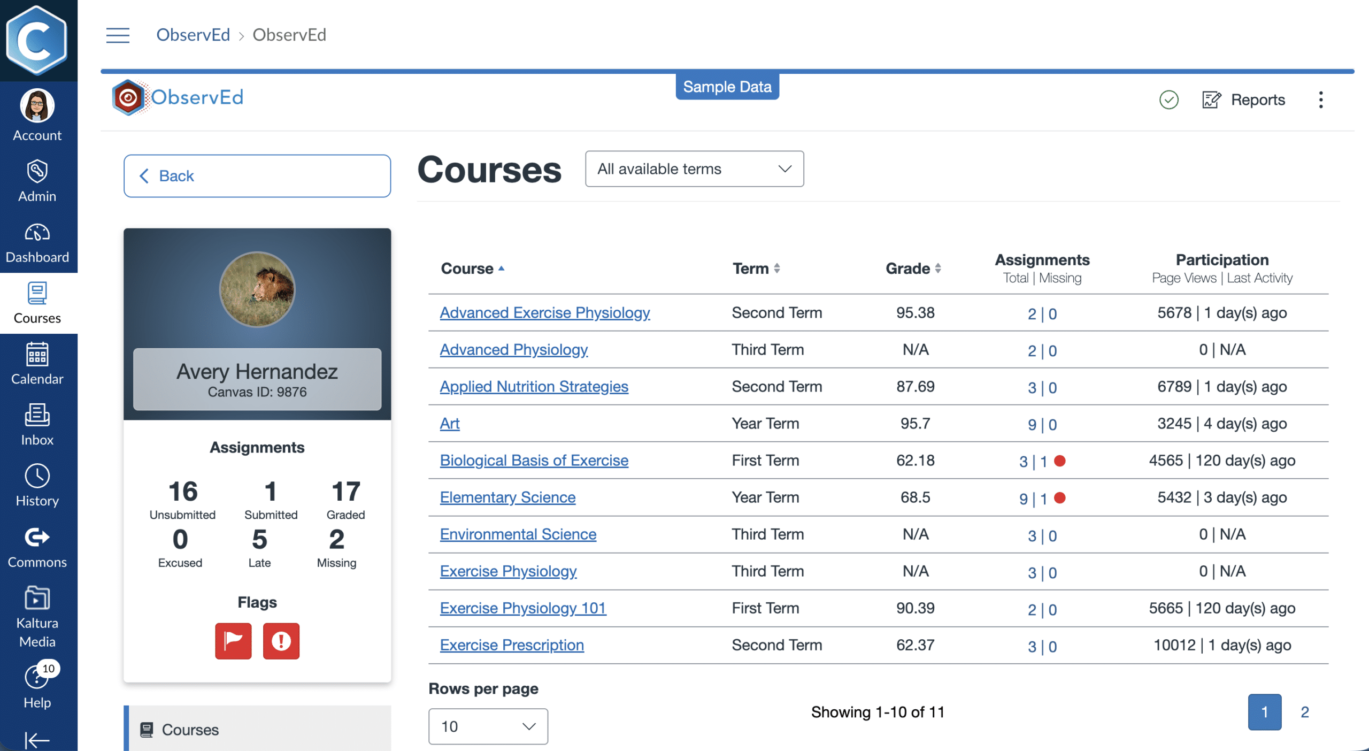Open the Inbox in the sidebar

point(37,425)
